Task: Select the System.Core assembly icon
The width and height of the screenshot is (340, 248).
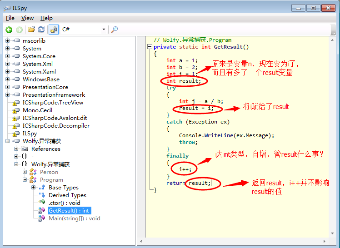Action: (x=16, y=56)
